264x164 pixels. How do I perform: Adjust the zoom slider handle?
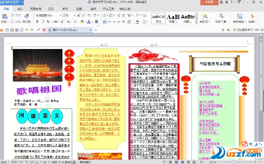click(x=234, y=162)
